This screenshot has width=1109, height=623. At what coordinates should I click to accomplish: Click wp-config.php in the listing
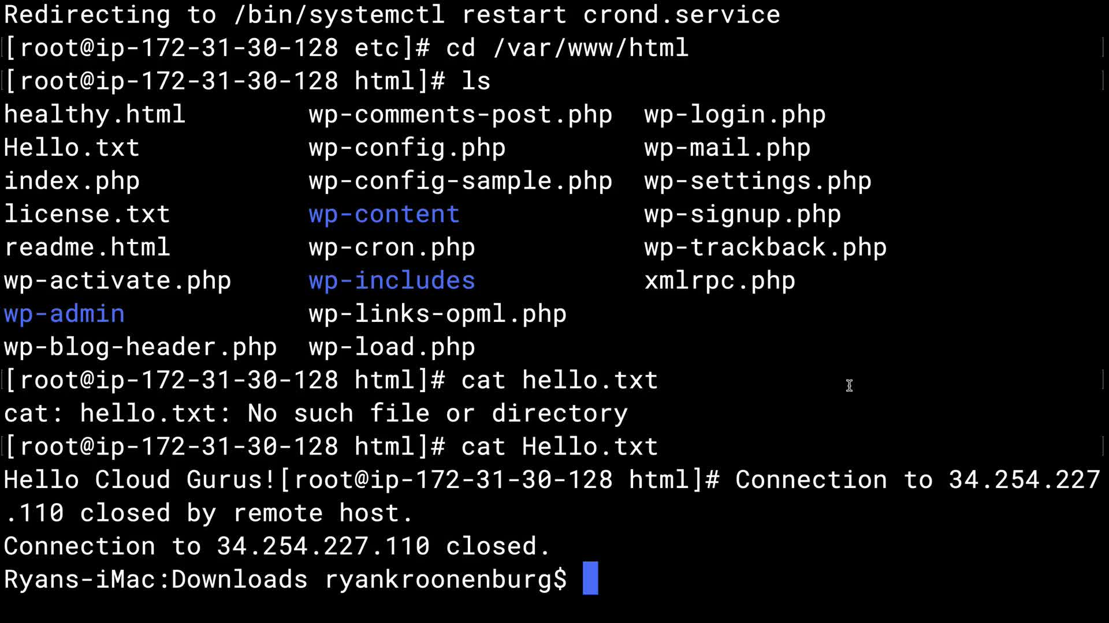[407, 148]
